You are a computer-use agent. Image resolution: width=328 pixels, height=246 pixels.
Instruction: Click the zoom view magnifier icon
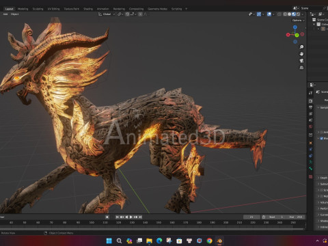click(301, 47)
